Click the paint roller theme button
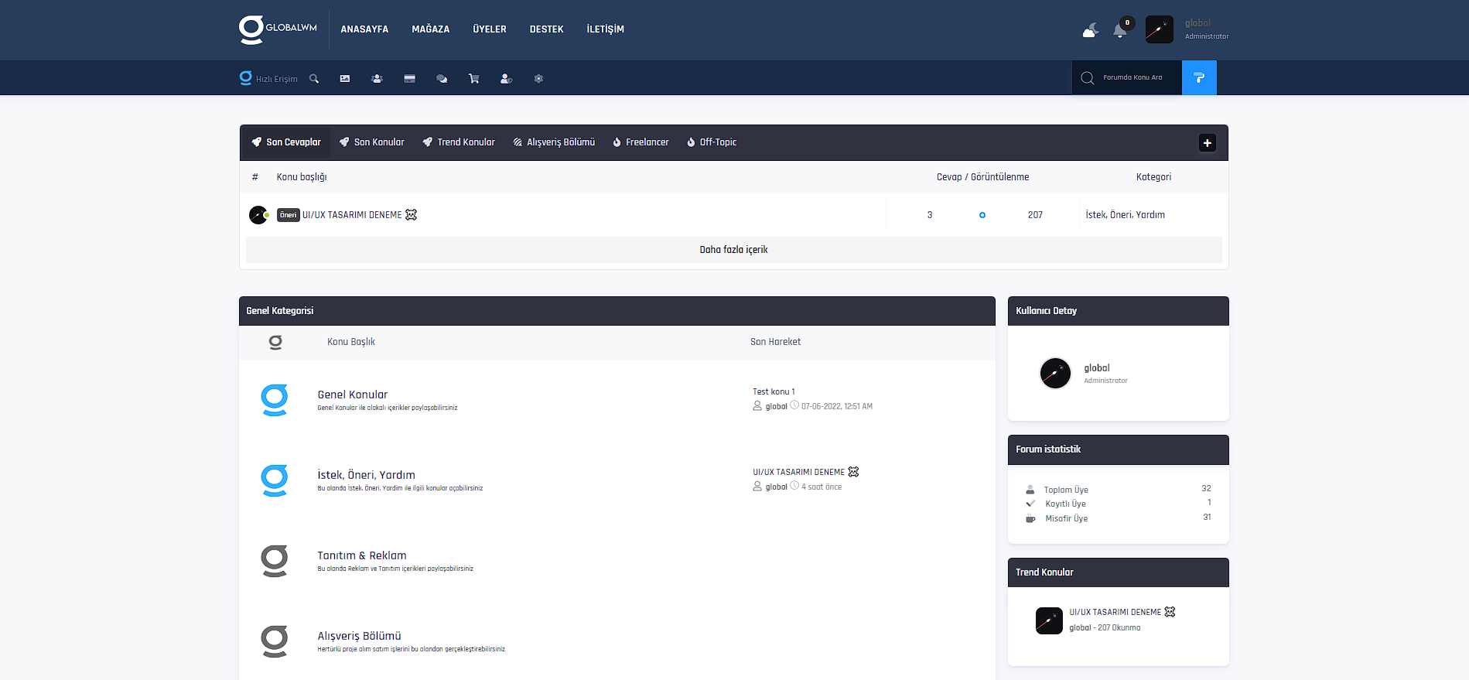 coord(1199,78)
